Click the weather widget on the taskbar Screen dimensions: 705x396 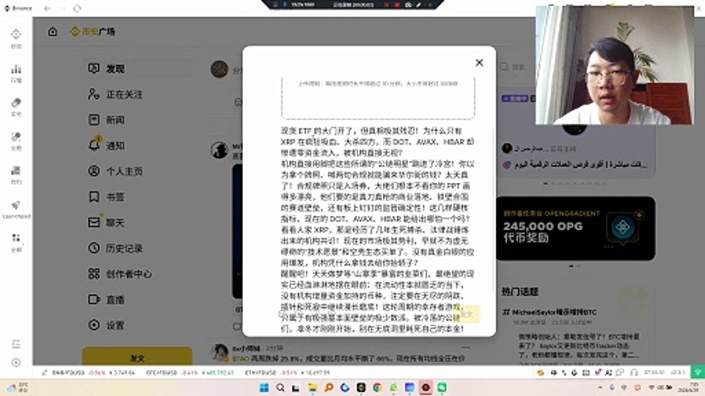[17, 388]
